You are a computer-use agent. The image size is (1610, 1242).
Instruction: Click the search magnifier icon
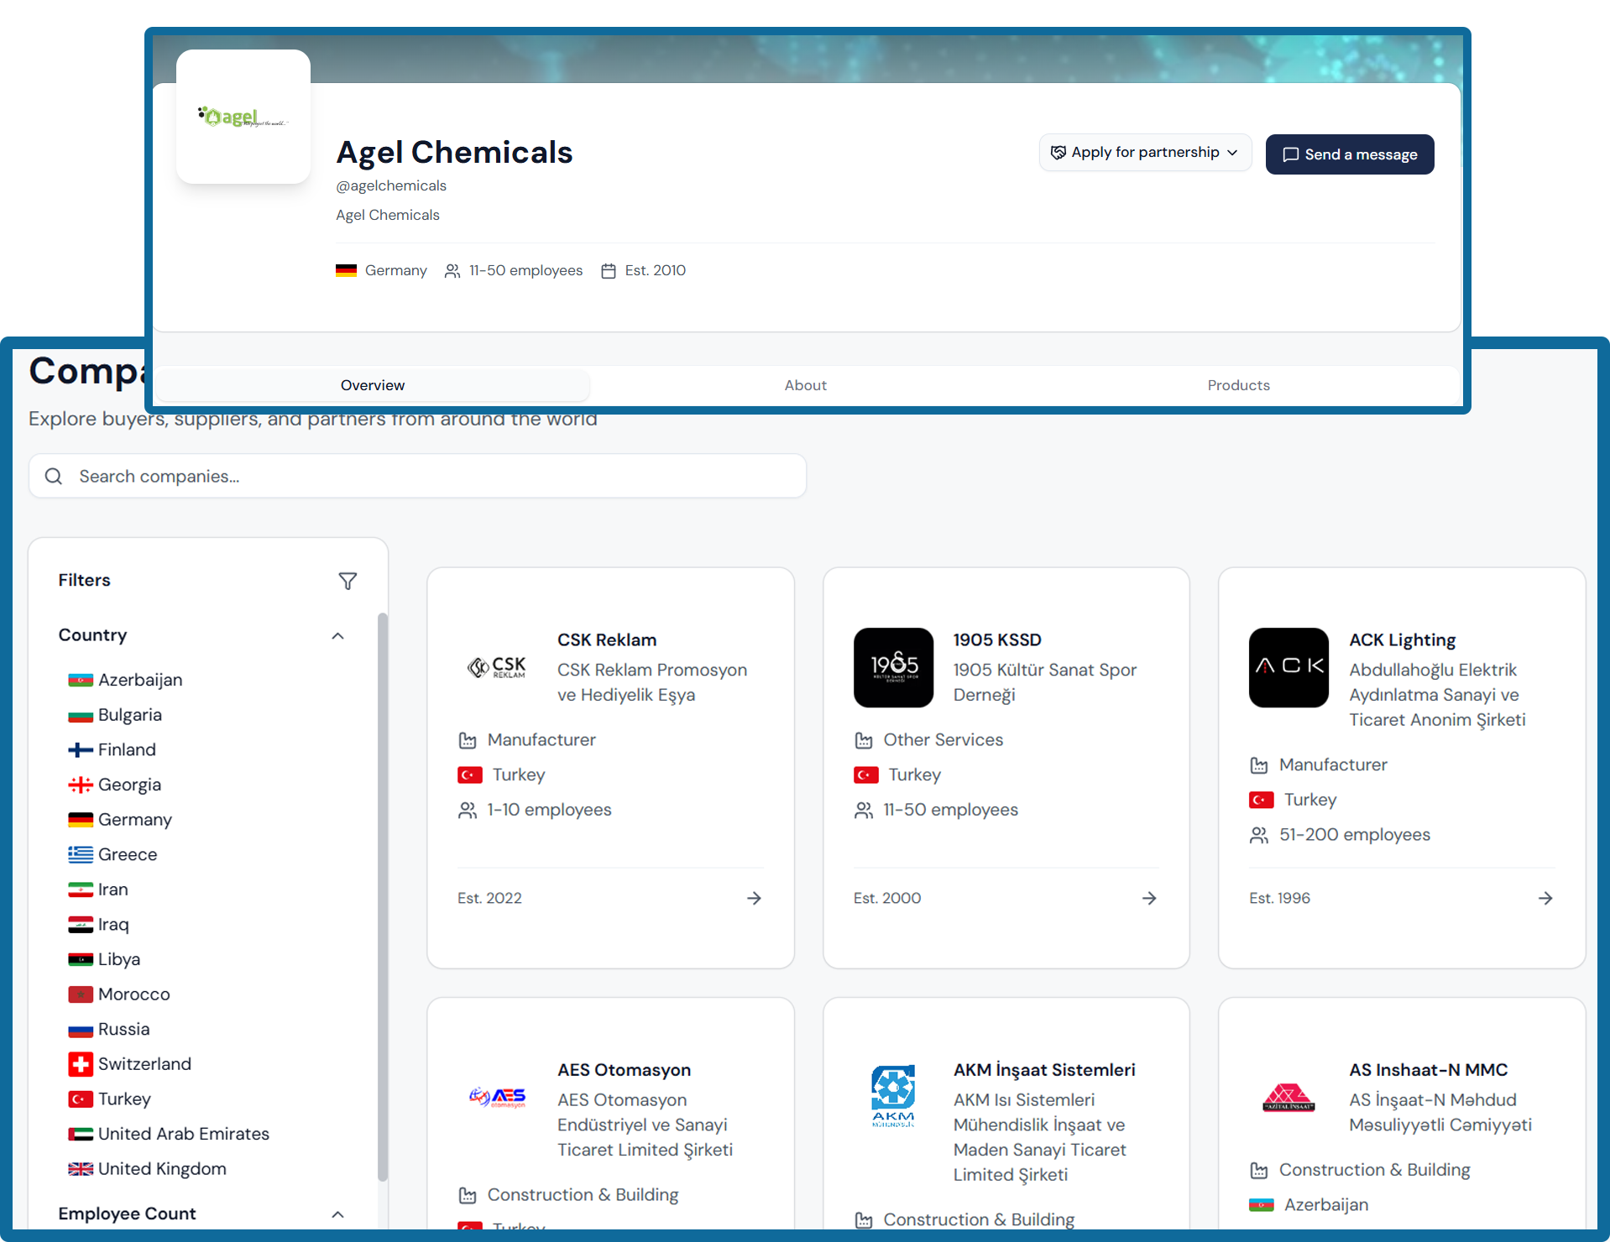click(x=54, y=476)
